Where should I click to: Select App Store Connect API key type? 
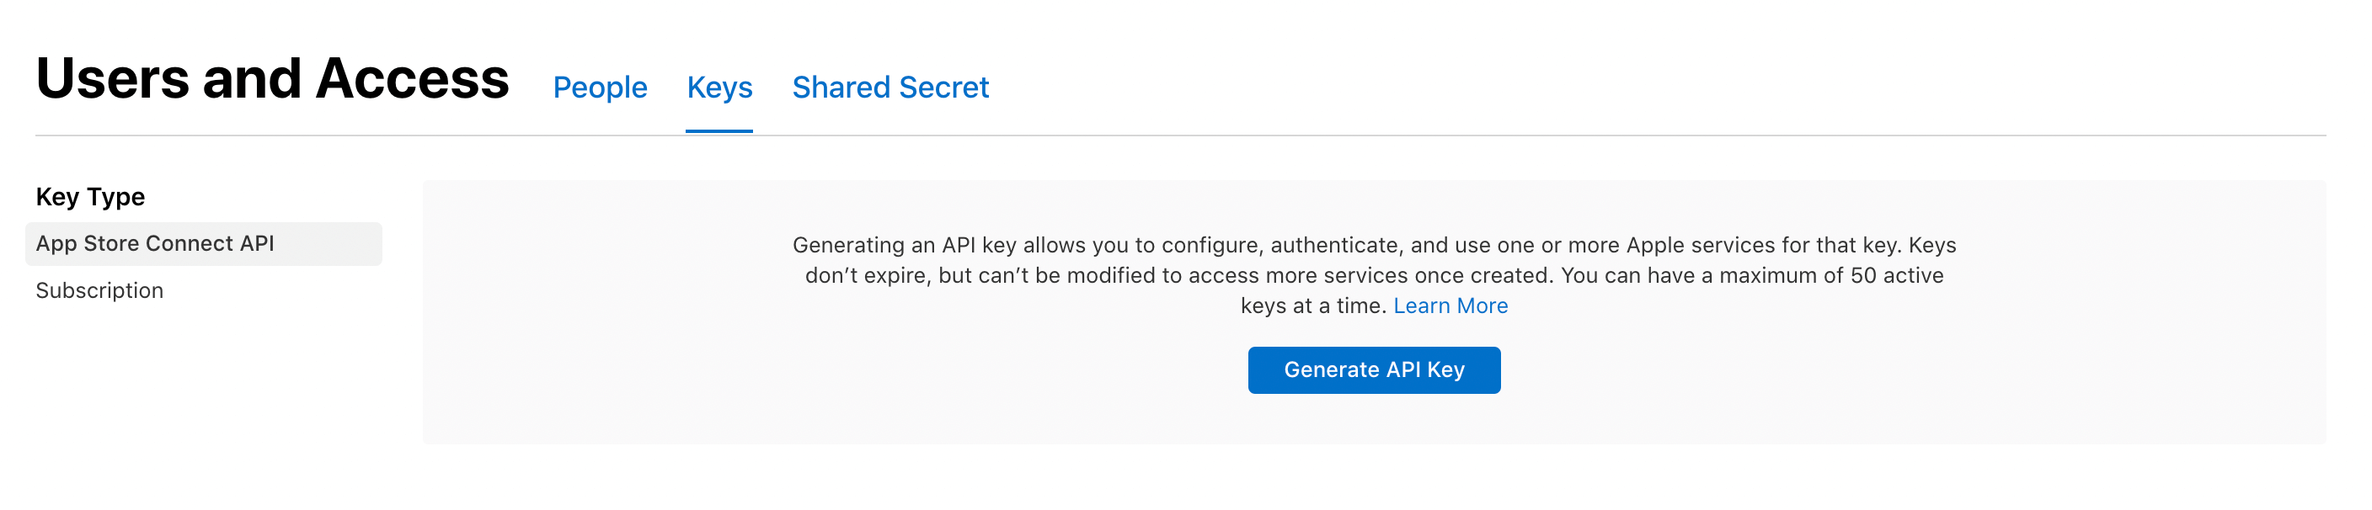click(155, 244)
